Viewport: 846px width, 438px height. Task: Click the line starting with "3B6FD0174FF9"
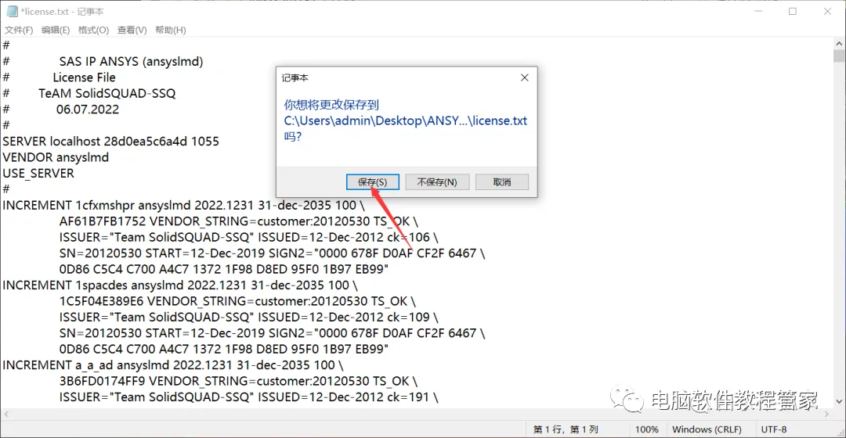(238, 381)
